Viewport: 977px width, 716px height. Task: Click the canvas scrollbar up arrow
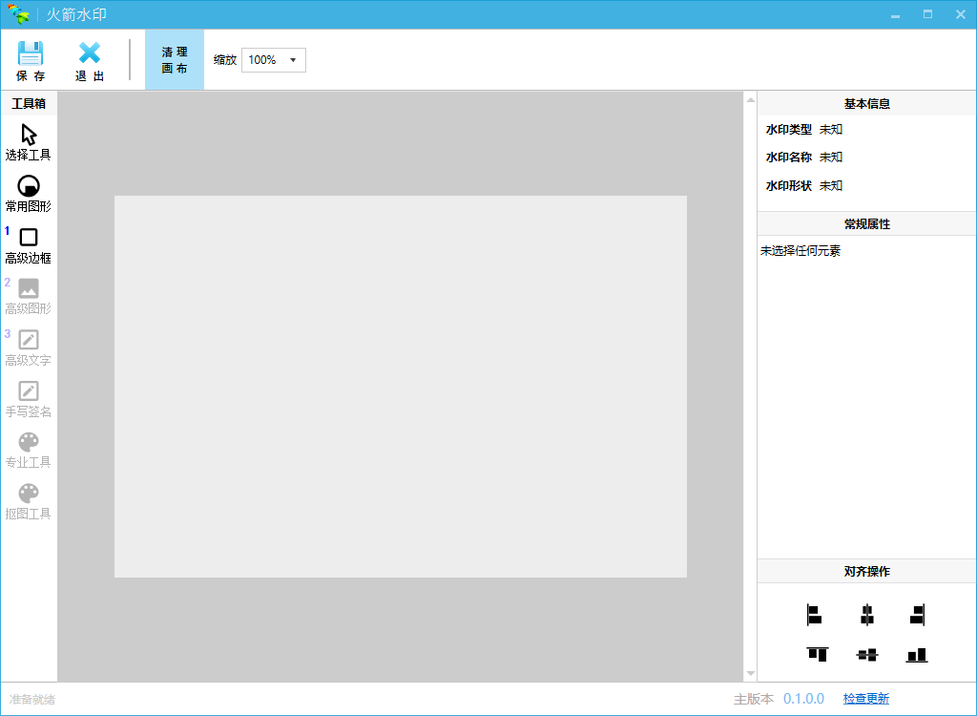click(x=751, y=100)
